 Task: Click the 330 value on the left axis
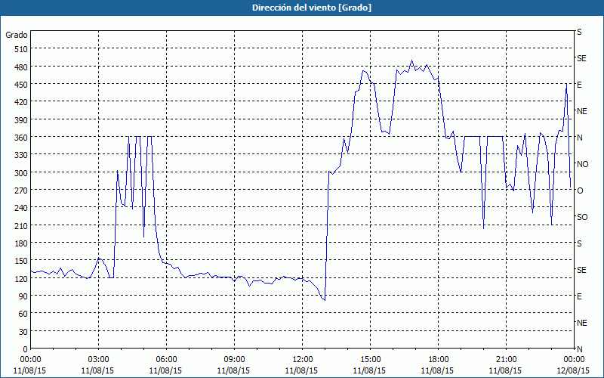(x=22, y=155)
